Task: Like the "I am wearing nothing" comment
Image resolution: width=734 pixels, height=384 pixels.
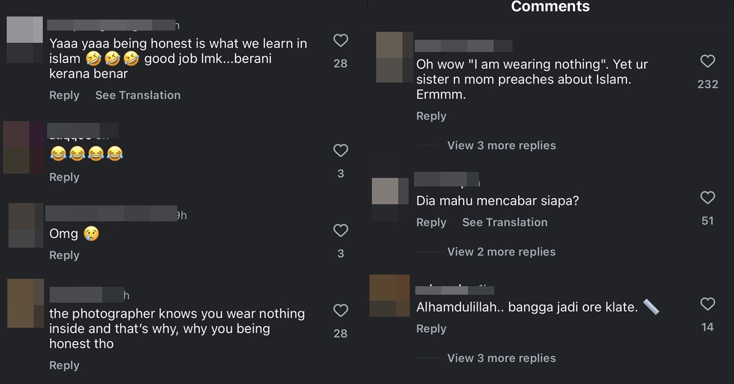Action: [708, 61]
